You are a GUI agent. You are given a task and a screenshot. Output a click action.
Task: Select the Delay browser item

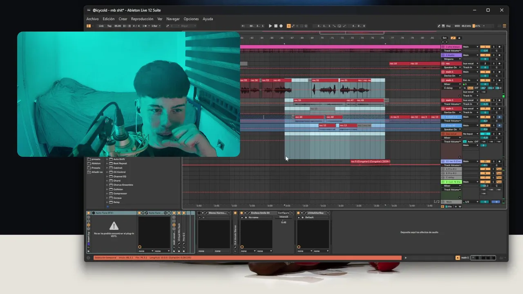coord(116,202)
